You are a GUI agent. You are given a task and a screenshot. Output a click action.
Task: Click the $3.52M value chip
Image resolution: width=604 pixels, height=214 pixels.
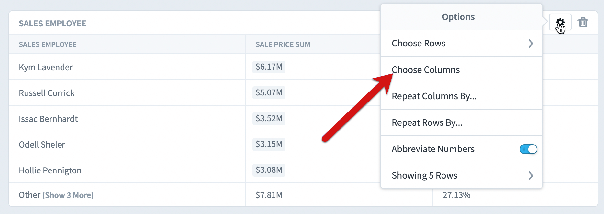point(269,119)
